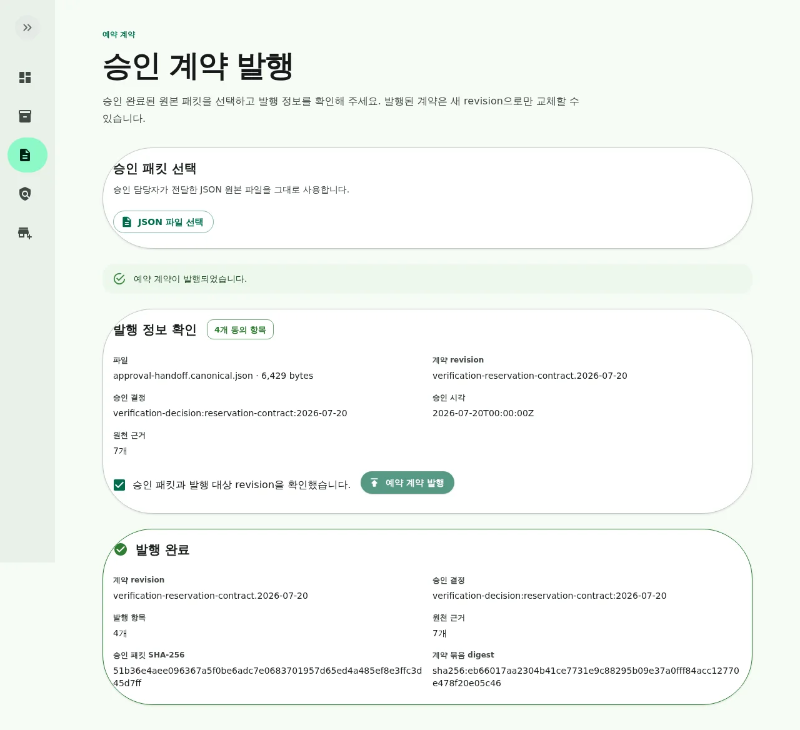Click the 예약 계약 breadcrumb label
Viewport: 800px width, 730px height.
pyautogui.click(x=119, y=34)
